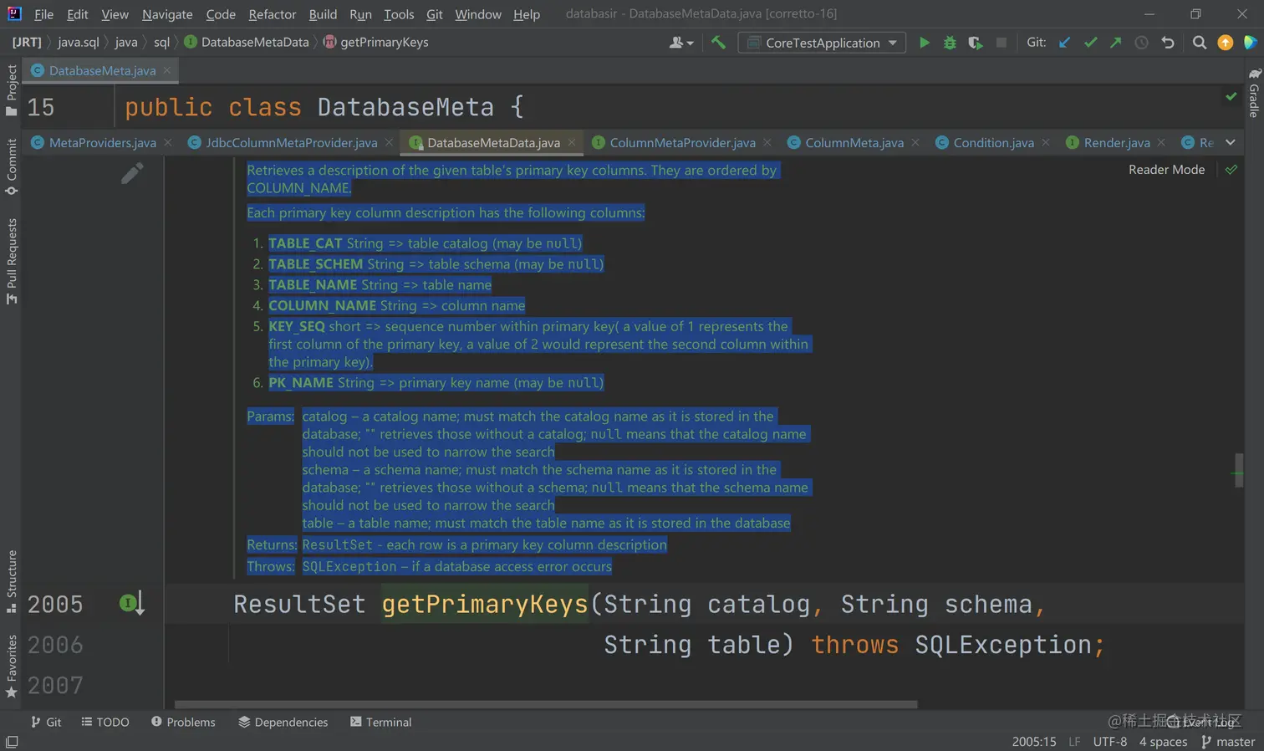Viewport: 1264px width, 751px height.
Task: Expand the hidden editor tabs chevron
Action: (1231, 142)
